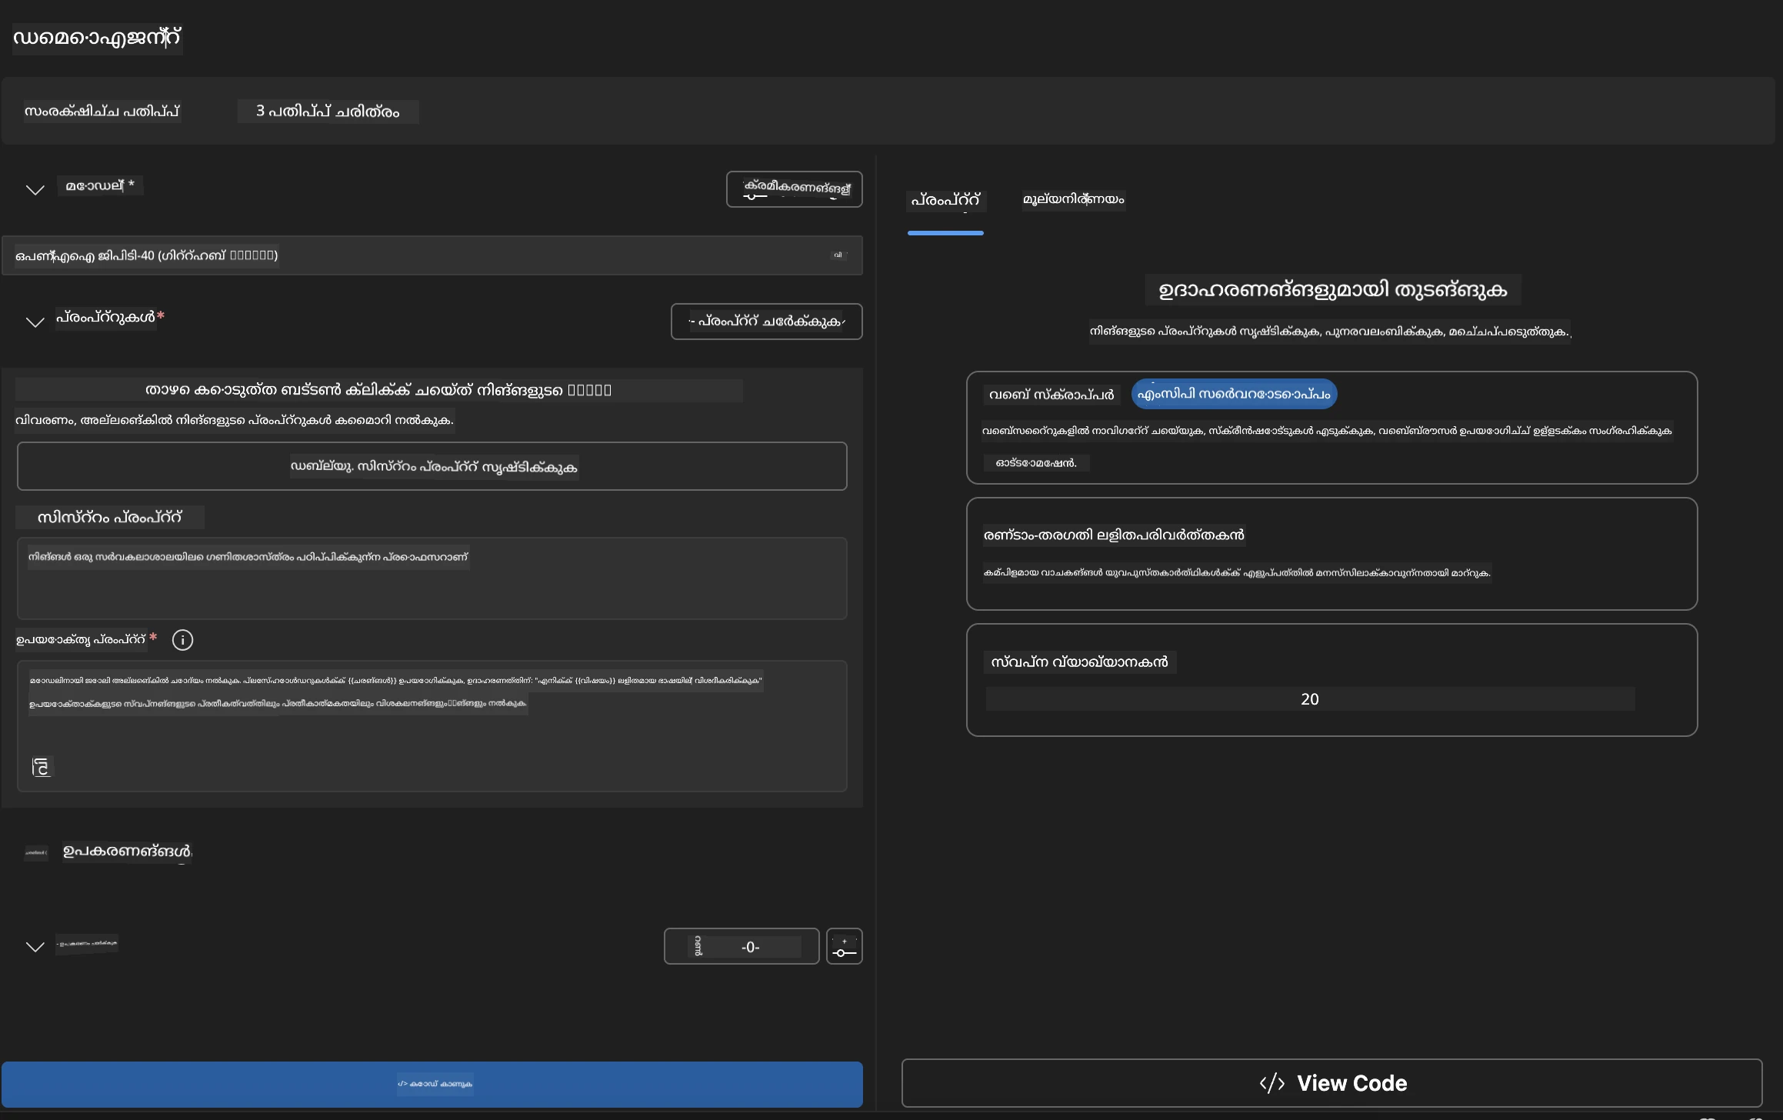Click the ഡമൈഓഎജന്റ് agent name title

(x=97, y=38)
